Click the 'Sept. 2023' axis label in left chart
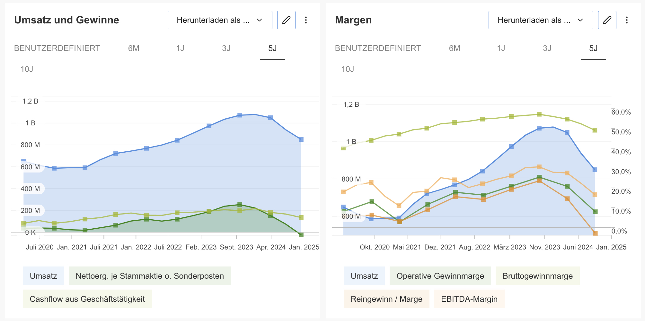This screenshot has height=321, width=645. coord(236,247)
